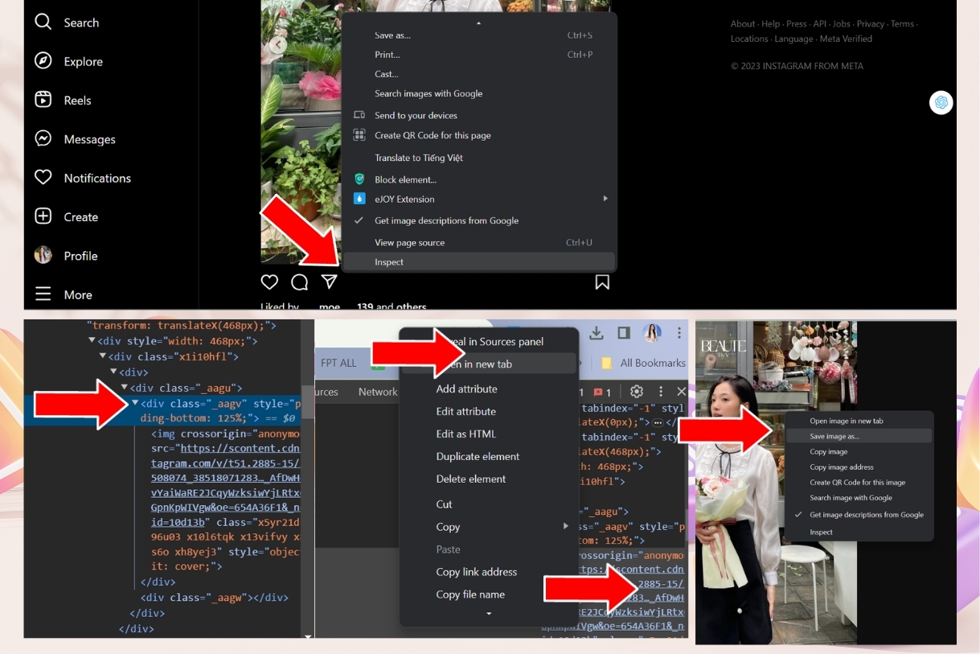Click the Chrome profile avatar
Image resolution: width=980 pixels, height=654 pixels.
click(652, 333)
